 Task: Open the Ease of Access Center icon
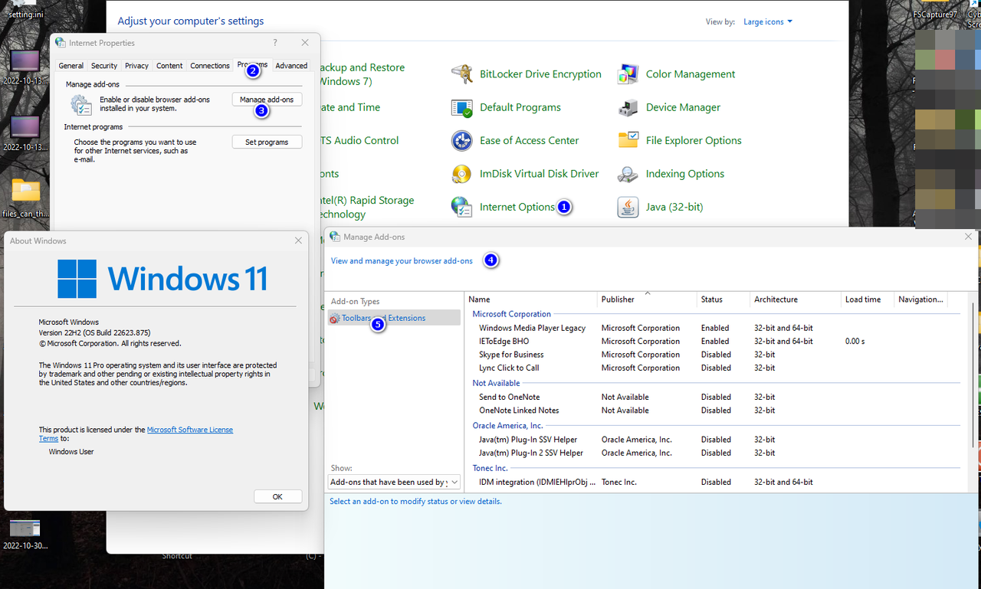click(462, 141)
